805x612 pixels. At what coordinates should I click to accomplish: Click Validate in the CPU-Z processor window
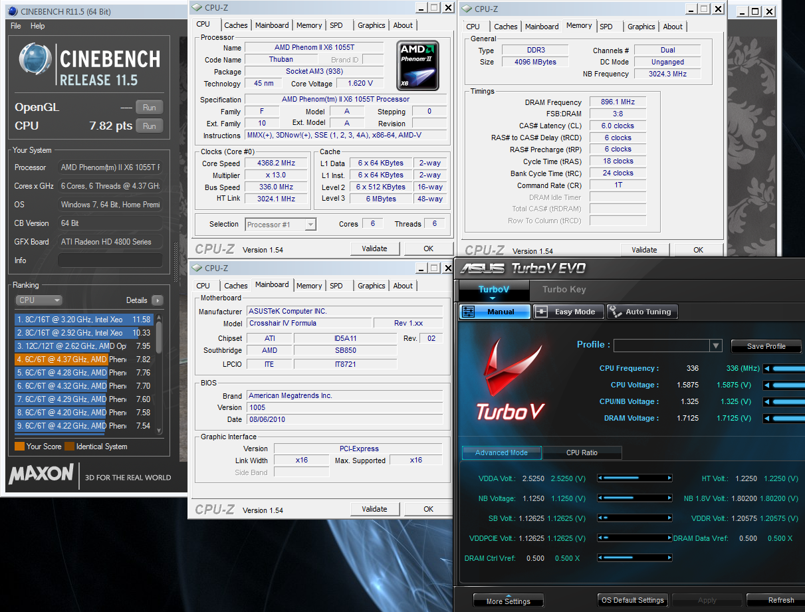pos(374,249)
